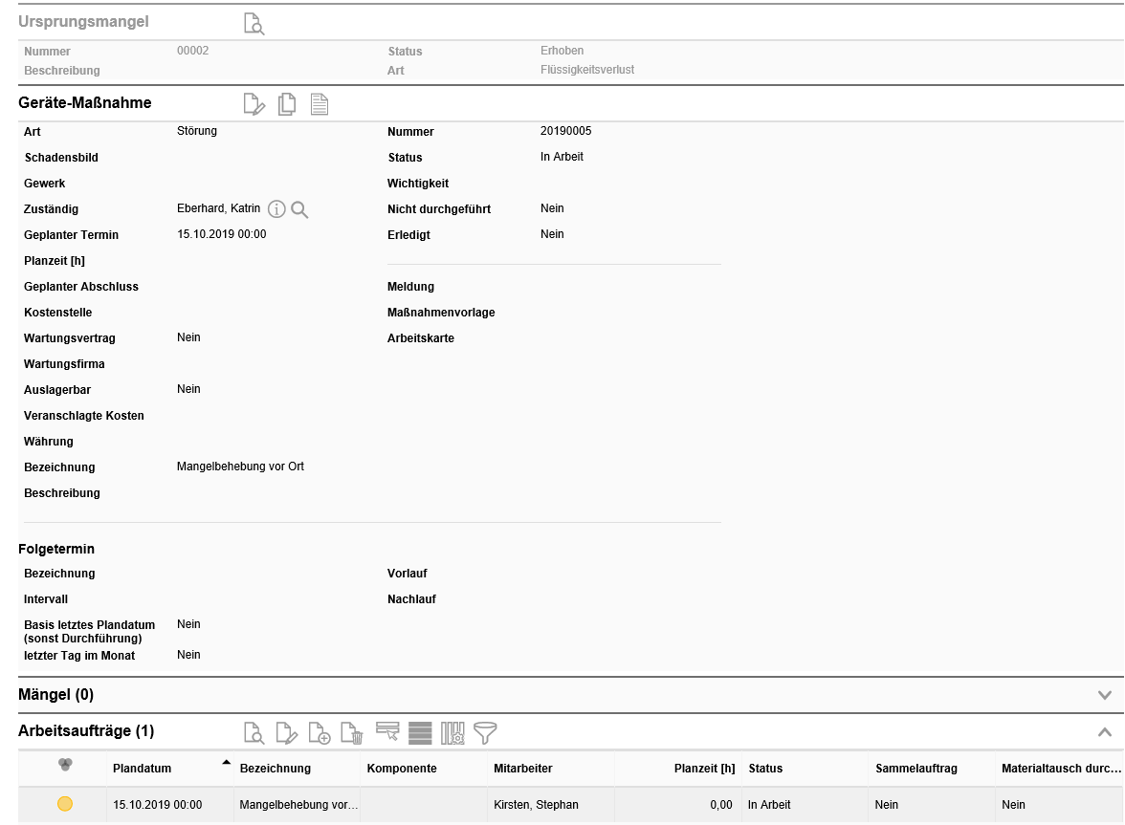This screenshot has height=825, width=1125.
Task: Click the magnifier next to Eberhard, Katrin
Action: pos(299,209)
